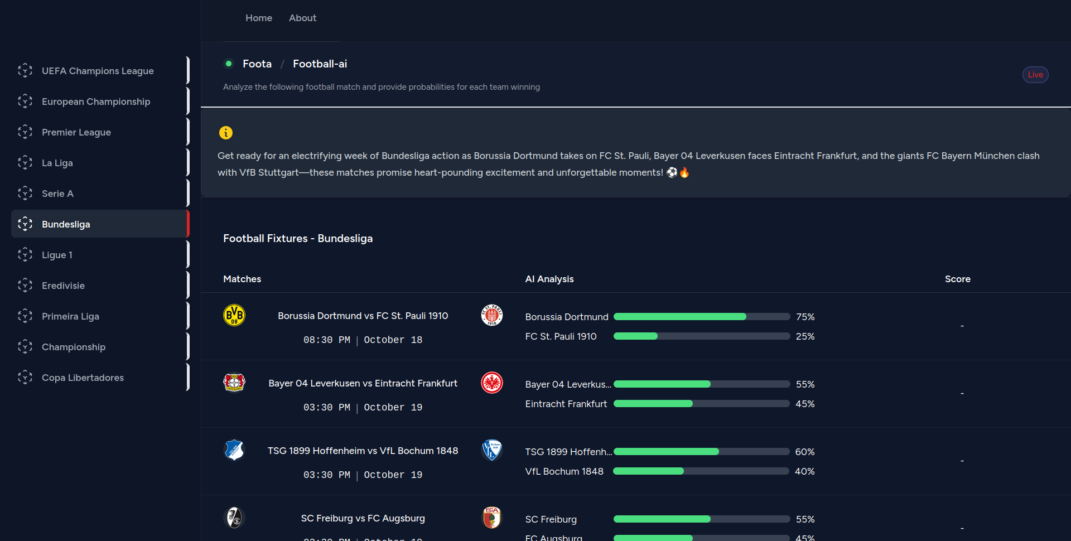Screen dimensions: 1071x541
Task: Click the 'Bundesliga' label in sidebar
Action: pyautogui.click(x=66, y=224)
